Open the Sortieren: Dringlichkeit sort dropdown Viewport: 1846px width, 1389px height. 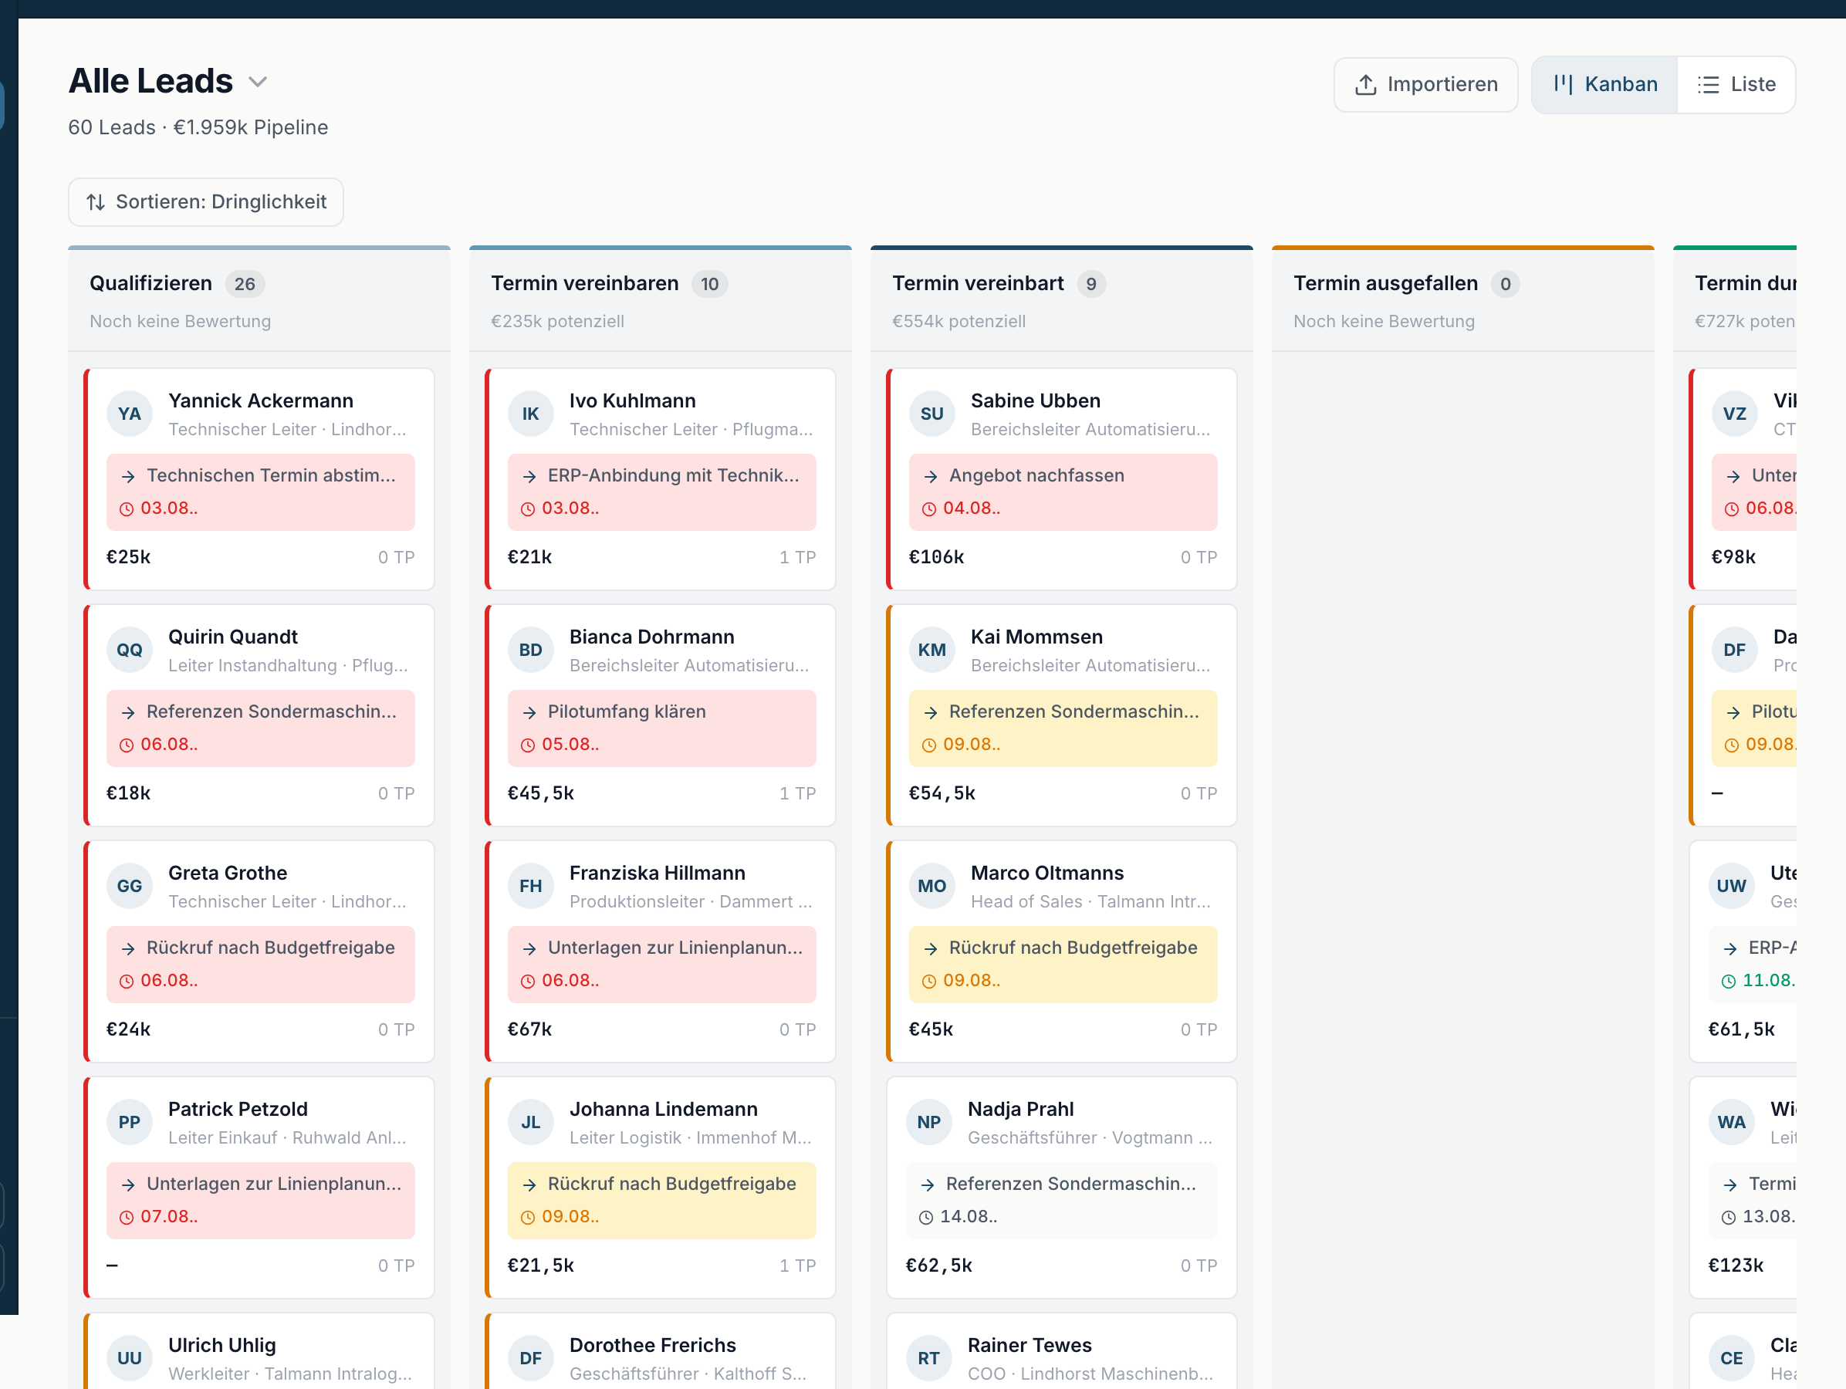click(x=206, y=202)
